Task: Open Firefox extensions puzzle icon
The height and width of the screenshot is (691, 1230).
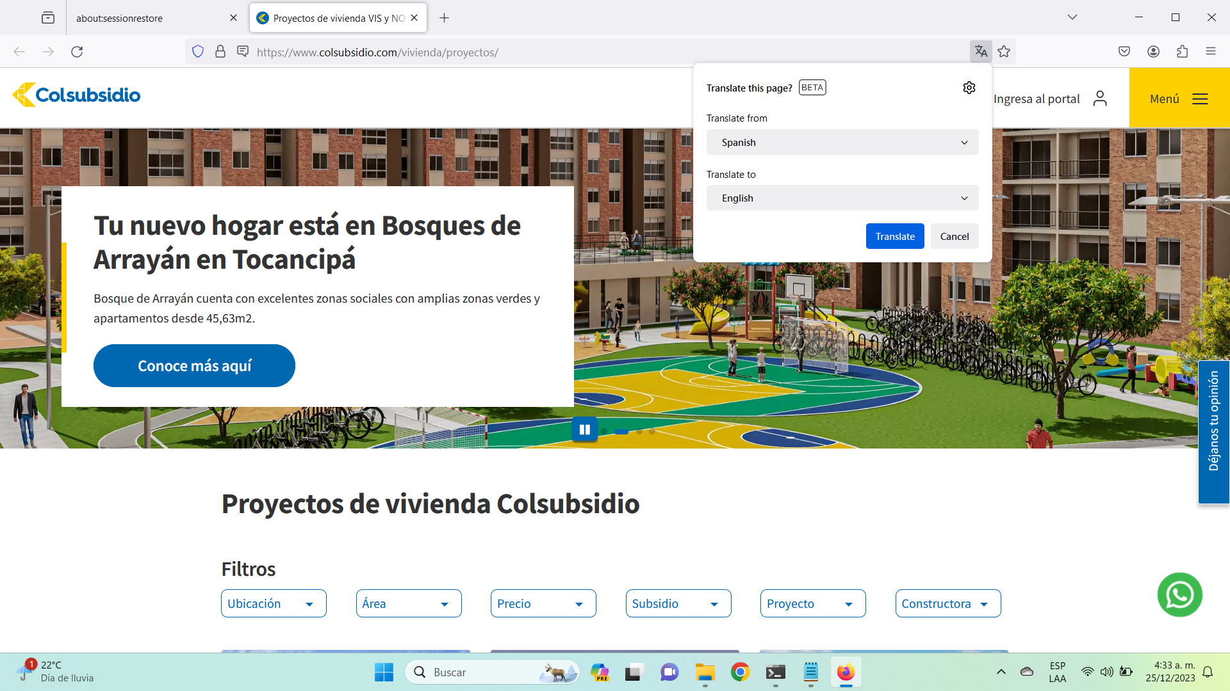Action: [1182, 52]
